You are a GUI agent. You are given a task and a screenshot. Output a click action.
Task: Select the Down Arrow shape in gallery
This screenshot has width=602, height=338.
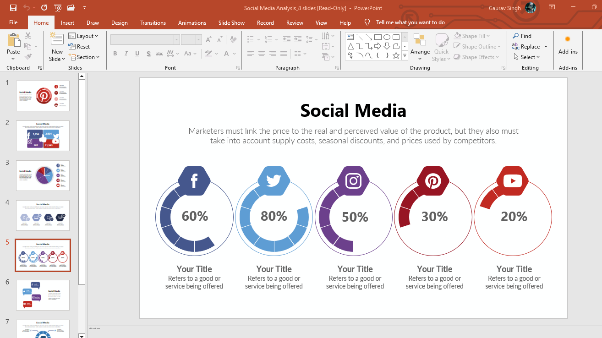(x=387, y=46)
